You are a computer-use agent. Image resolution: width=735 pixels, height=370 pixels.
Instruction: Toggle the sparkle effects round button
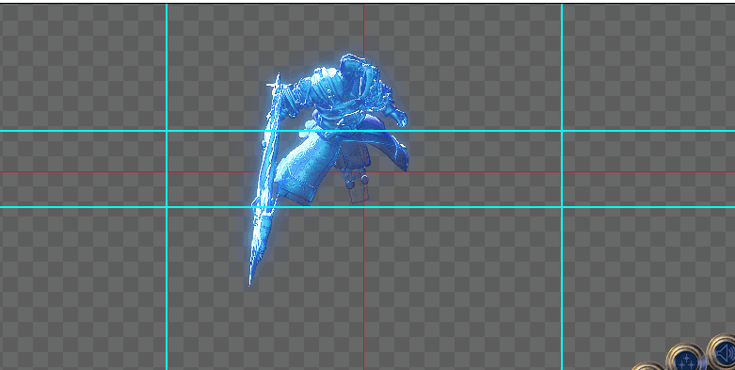686,359
